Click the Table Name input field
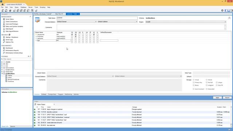This screenshot has width=233, height=131. coord(97,18)
